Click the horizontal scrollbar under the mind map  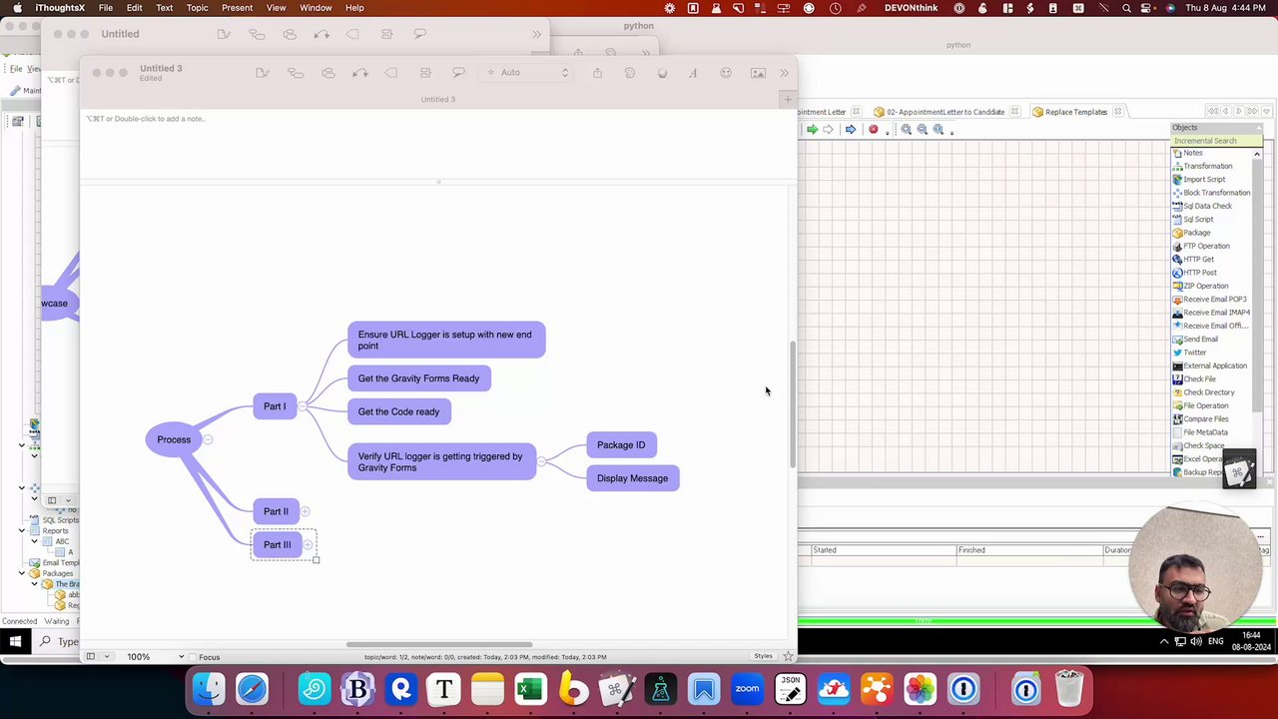pyautogui.click(x=439, y=645)
